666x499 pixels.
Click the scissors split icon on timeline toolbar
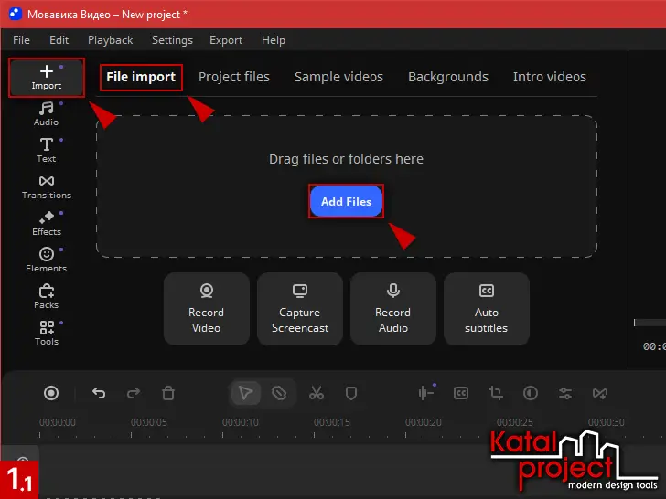[x=317, y=393]
